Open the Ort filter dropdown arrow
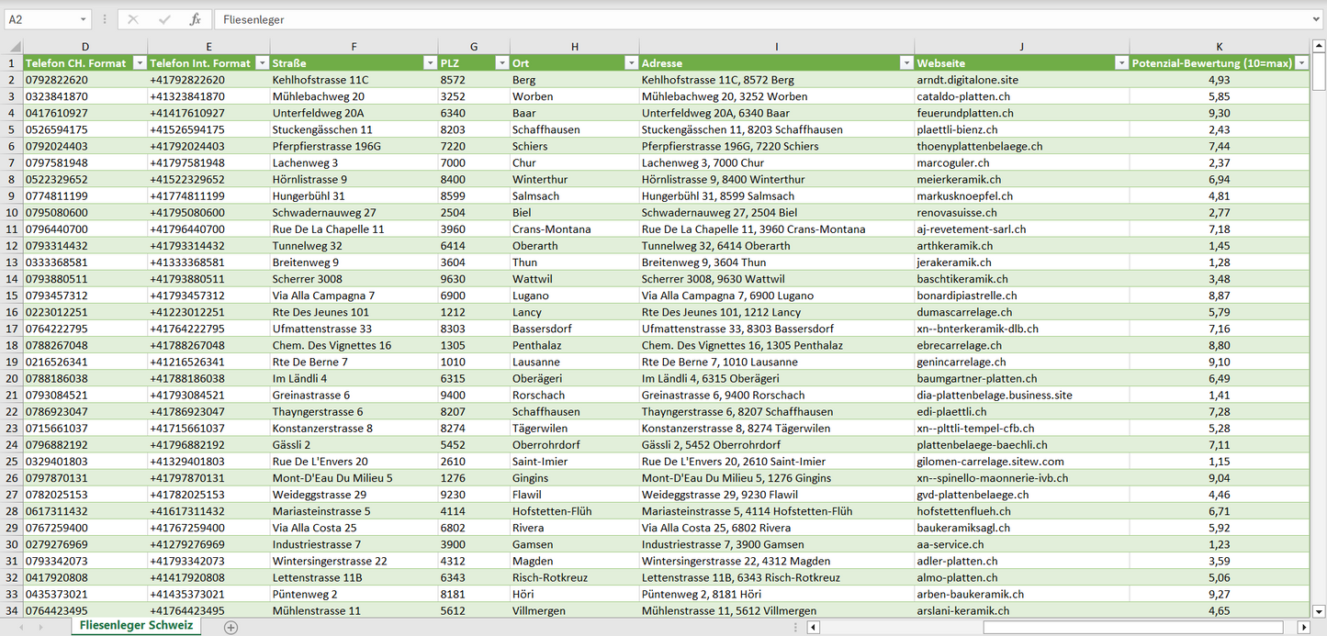The image size is (1327, 636). pyautogui.click(x=631, y=63)
